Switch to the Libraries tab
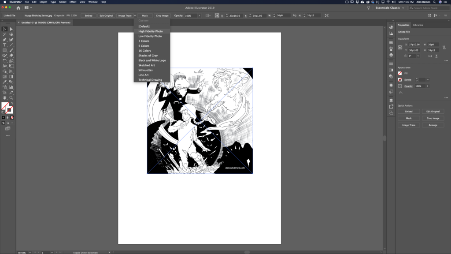 [418, 25]
